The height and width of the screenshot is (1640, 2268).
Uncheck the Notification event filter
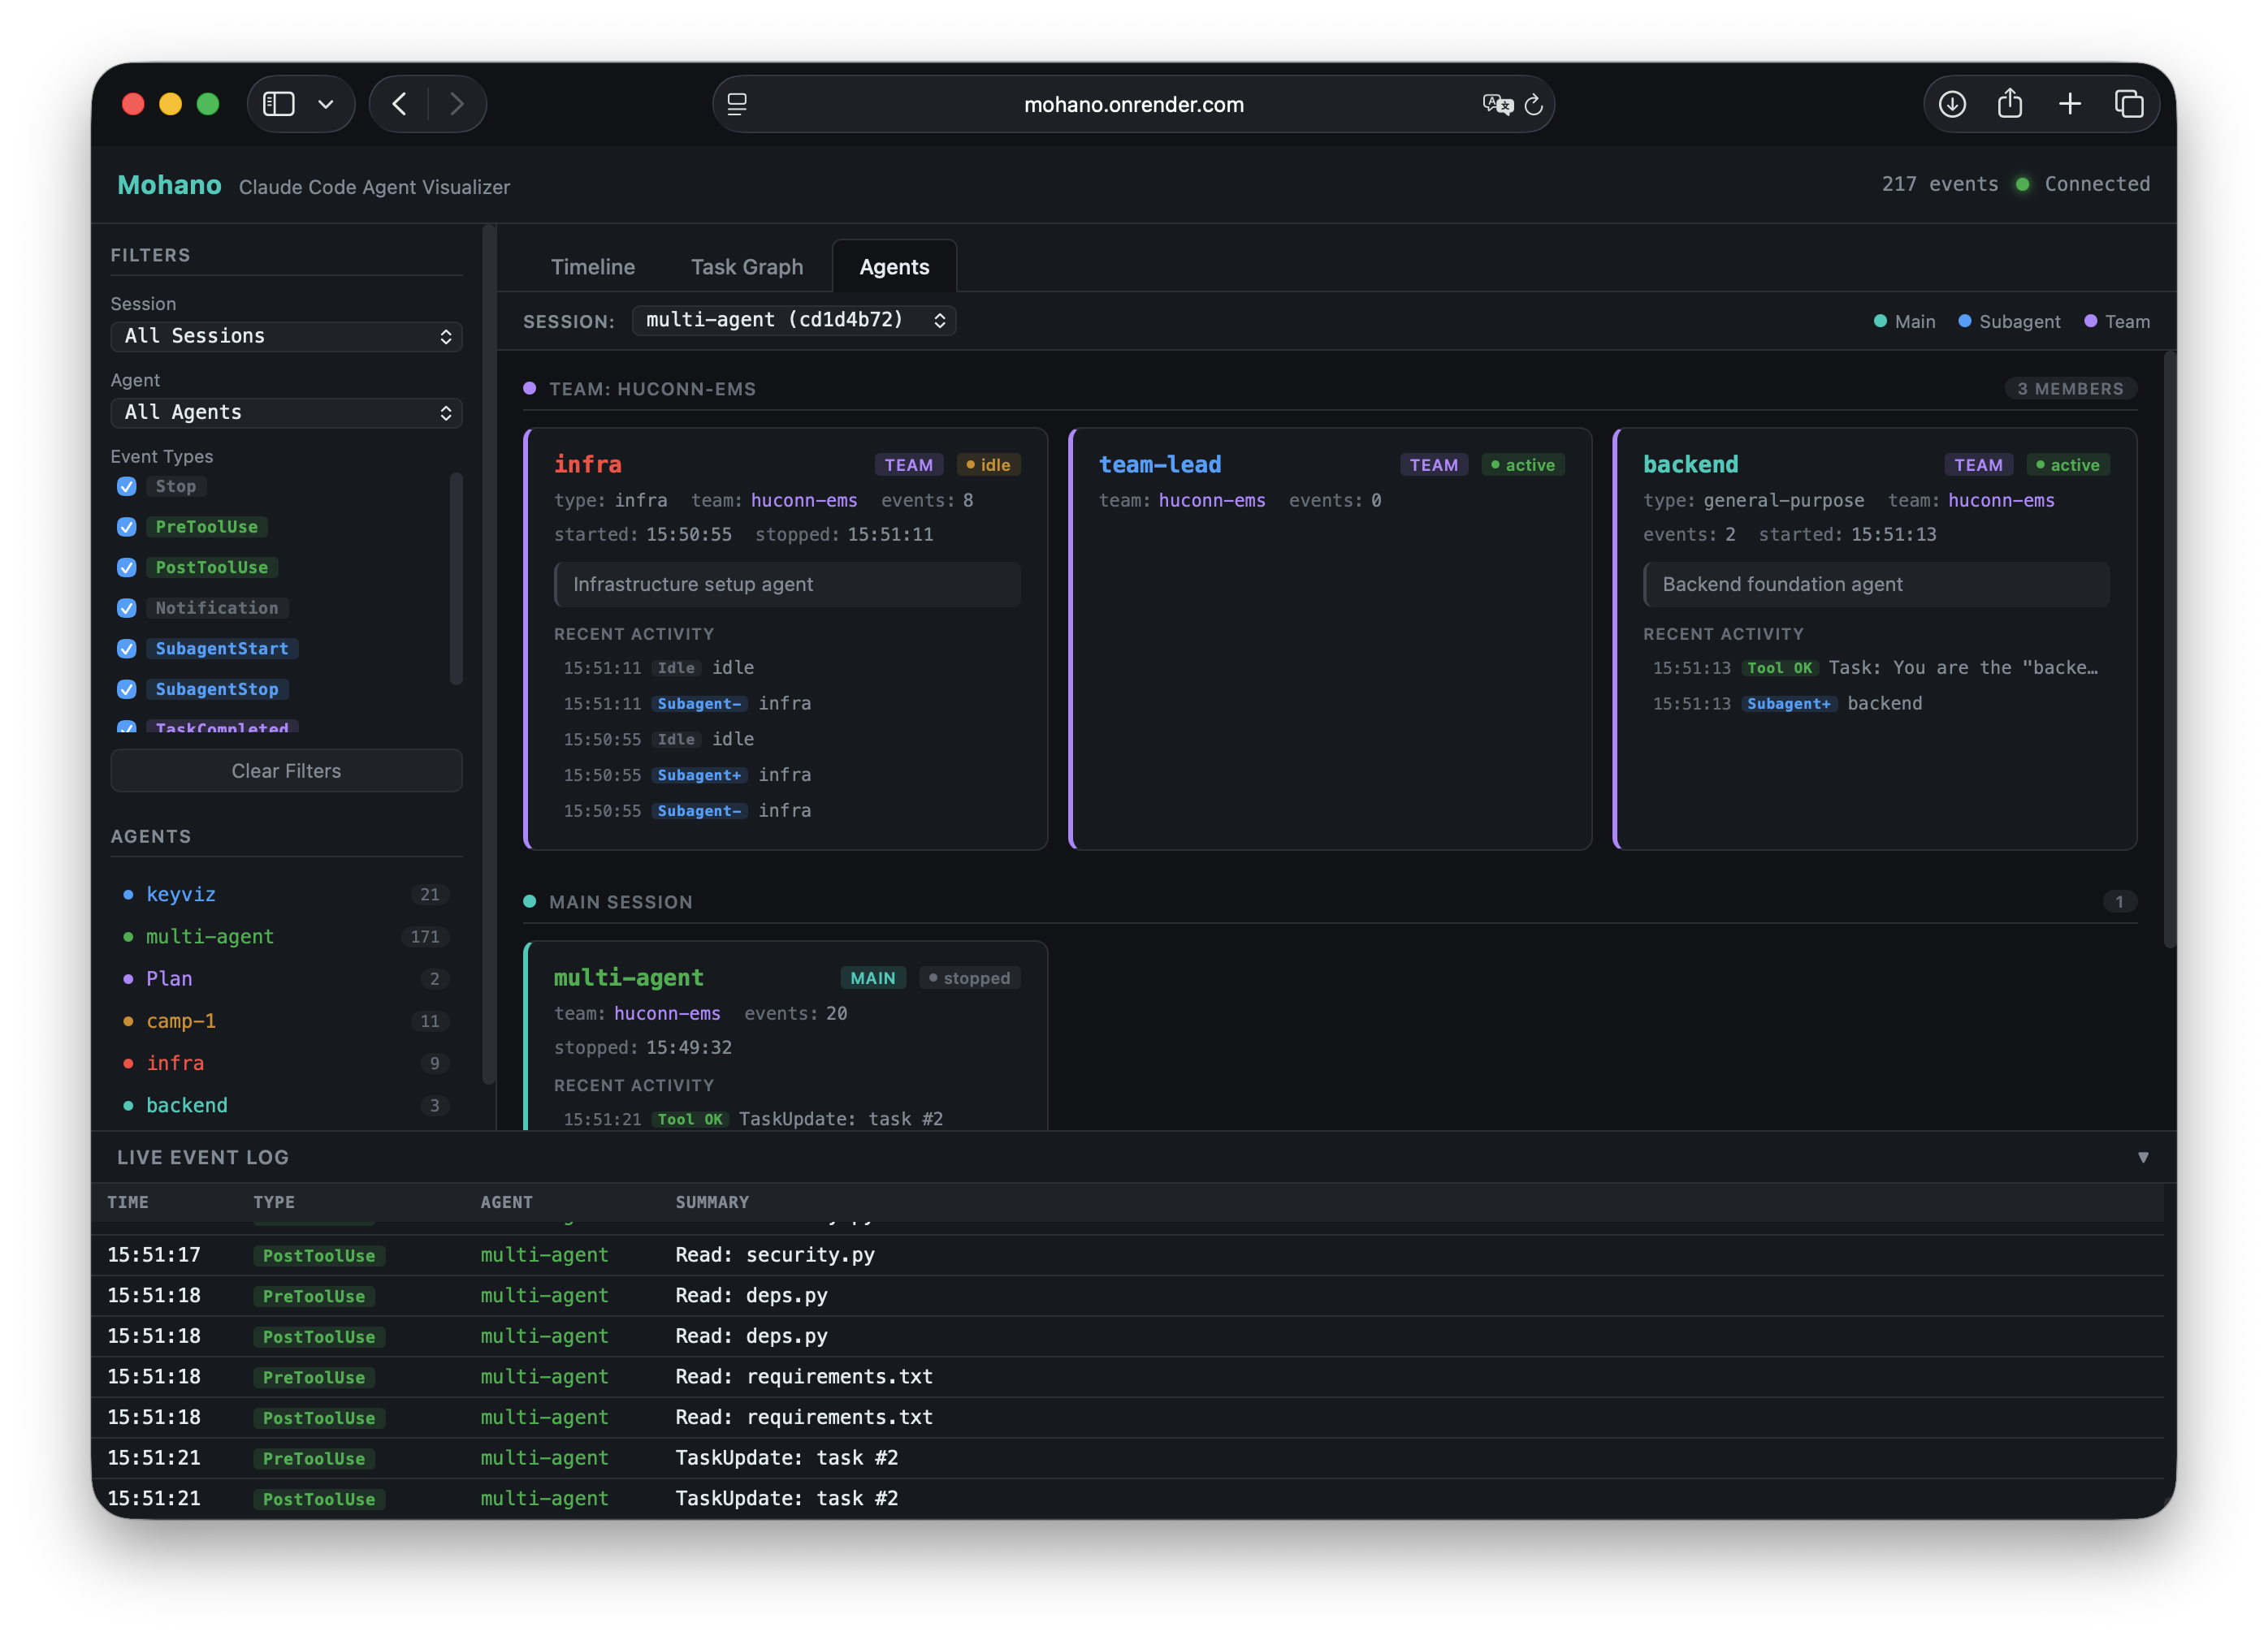126,607
